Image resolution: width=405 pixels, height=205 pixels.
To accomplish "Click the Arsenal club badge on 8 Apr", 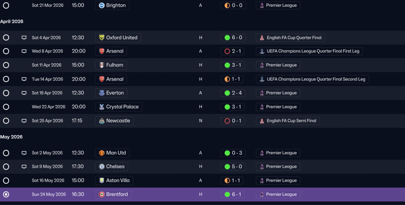I will [x=102, y=51].
